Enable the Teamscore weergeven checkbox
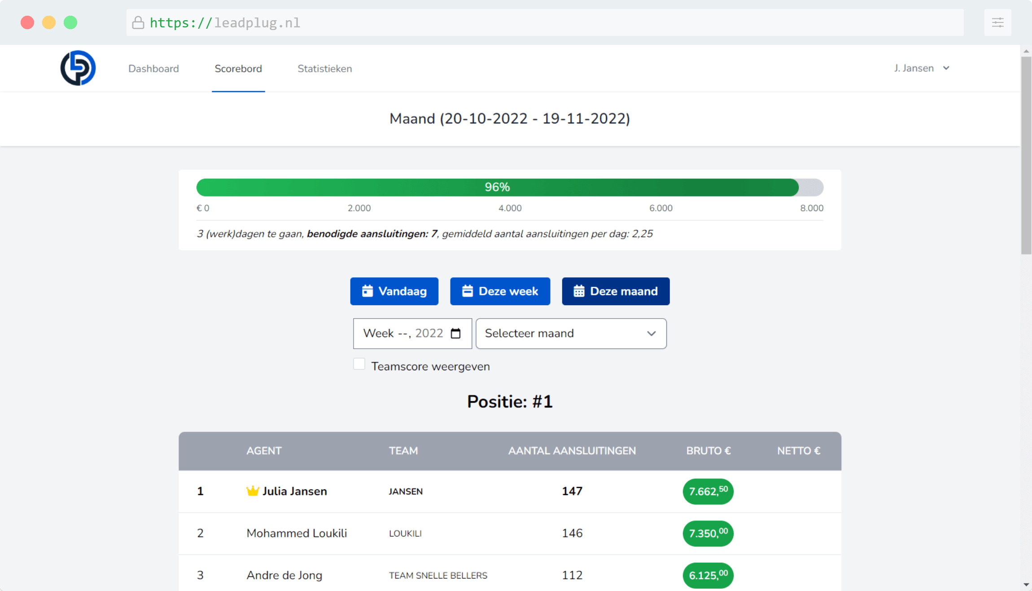 (x=359, y=364)
